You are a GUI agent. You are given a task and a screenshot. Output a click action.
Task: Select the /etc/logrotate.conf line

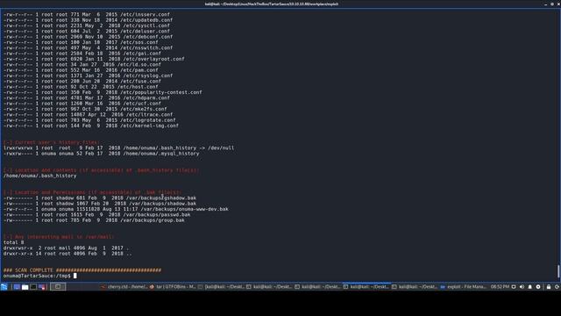[89, 120]
